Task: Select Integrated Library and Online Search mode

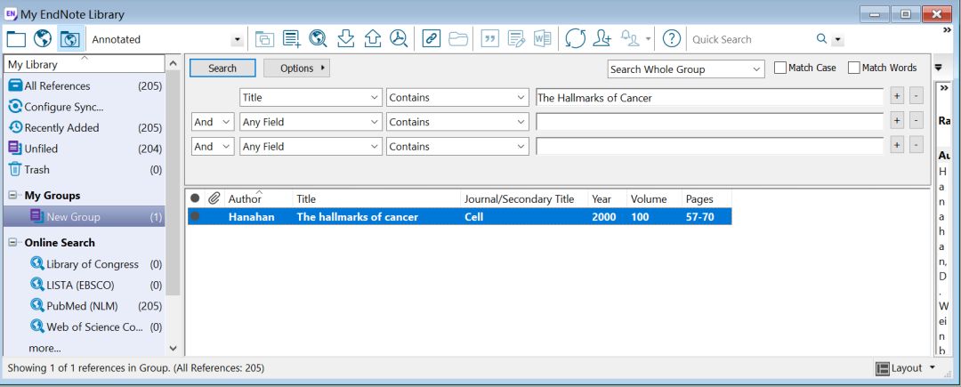Action: pyautogui.click(x=70, y=39)
